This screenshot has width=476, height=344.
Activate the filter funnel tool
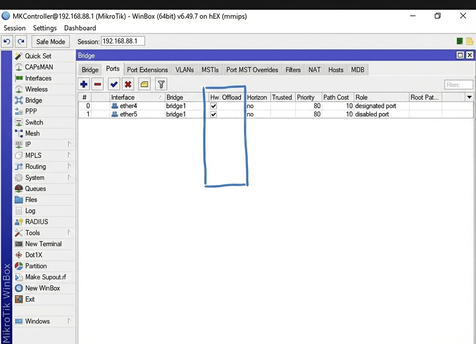click(160, 84)
